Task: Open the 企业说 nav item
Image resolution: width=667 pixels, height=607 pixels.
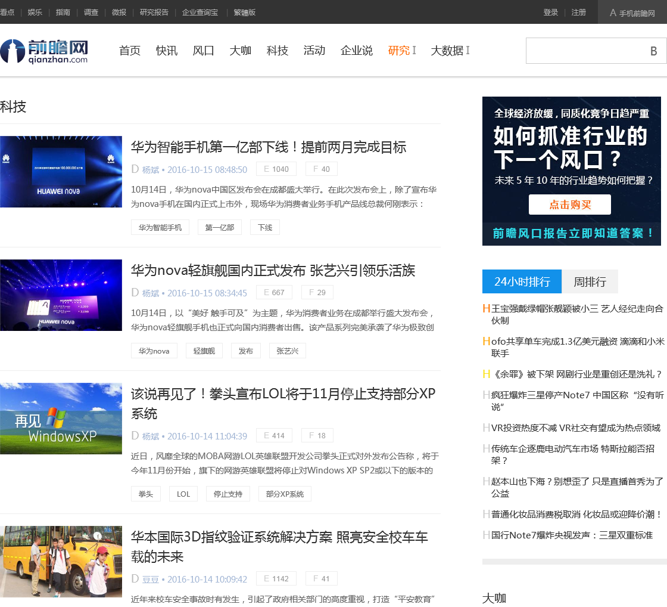Action: pos(357,51)
